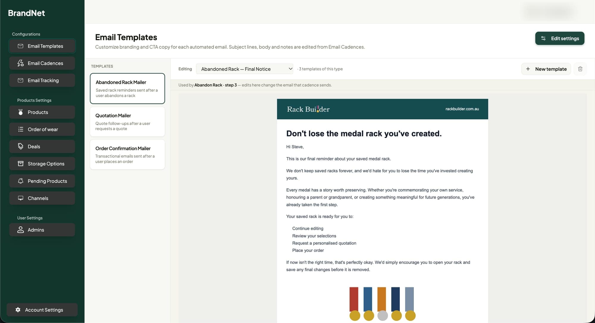Screen dimensions: 595x323
Task: Select the Order Confirmation Mailer template card
Action: tap(127, 155)
